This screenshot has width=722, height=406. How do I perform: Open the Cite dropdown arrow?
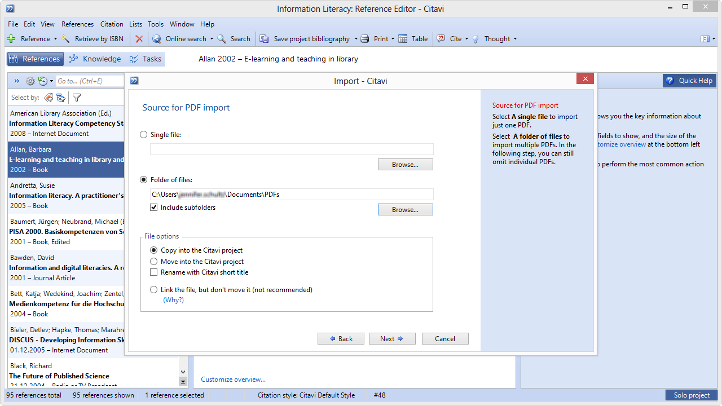(x=466, y=39)
